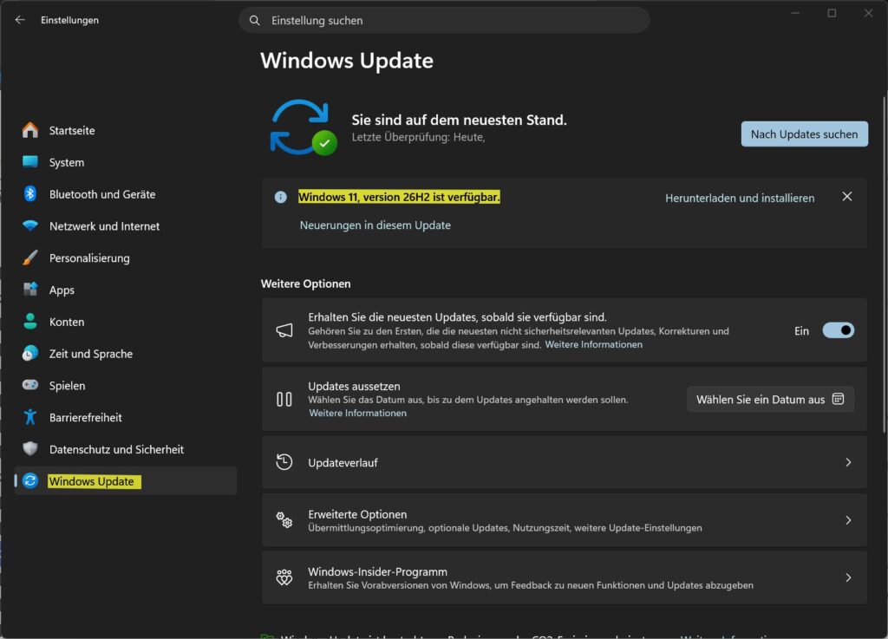The image size is (888, 639).
Task: Expand Erweiterte Optionen via its chevron
Action: (848, 520)
